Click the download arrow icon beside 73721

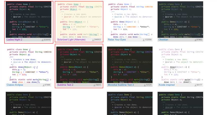(145, 85)
